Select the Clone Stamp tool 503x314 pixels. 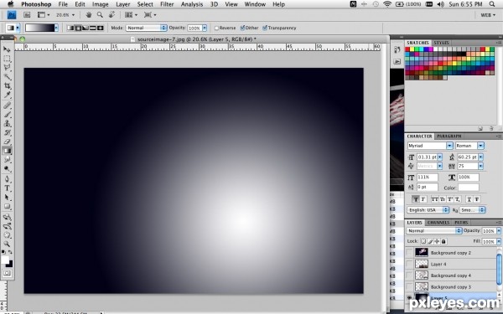(7, 124)
